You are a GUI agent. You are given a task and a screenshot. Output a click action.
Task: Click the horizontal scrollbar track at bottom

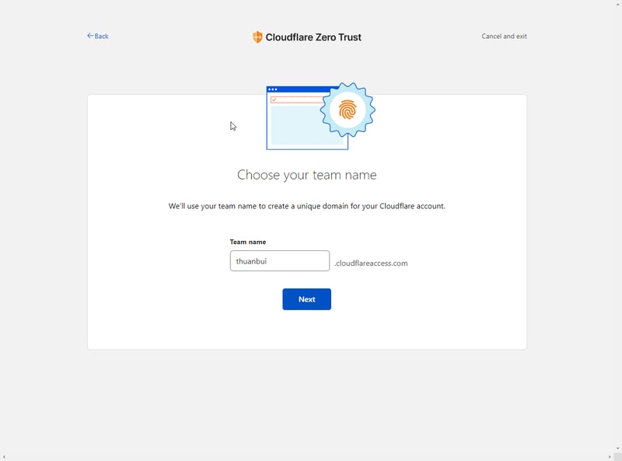[311, 457]
